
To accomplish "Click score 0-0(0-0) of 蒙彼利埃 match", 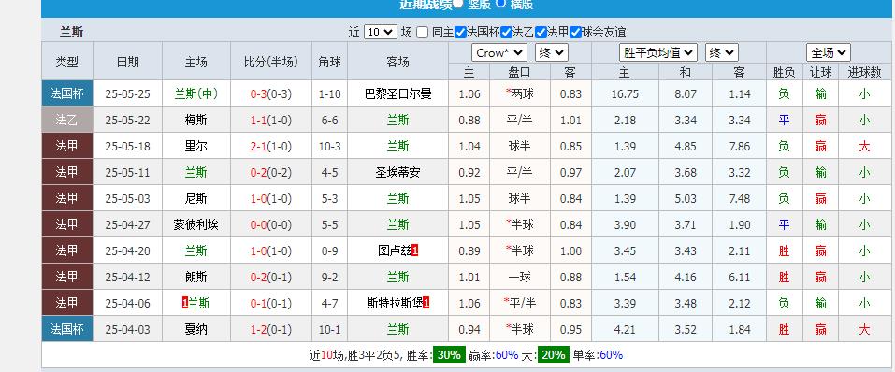I will pyautogui.click(x=271, y=225).
